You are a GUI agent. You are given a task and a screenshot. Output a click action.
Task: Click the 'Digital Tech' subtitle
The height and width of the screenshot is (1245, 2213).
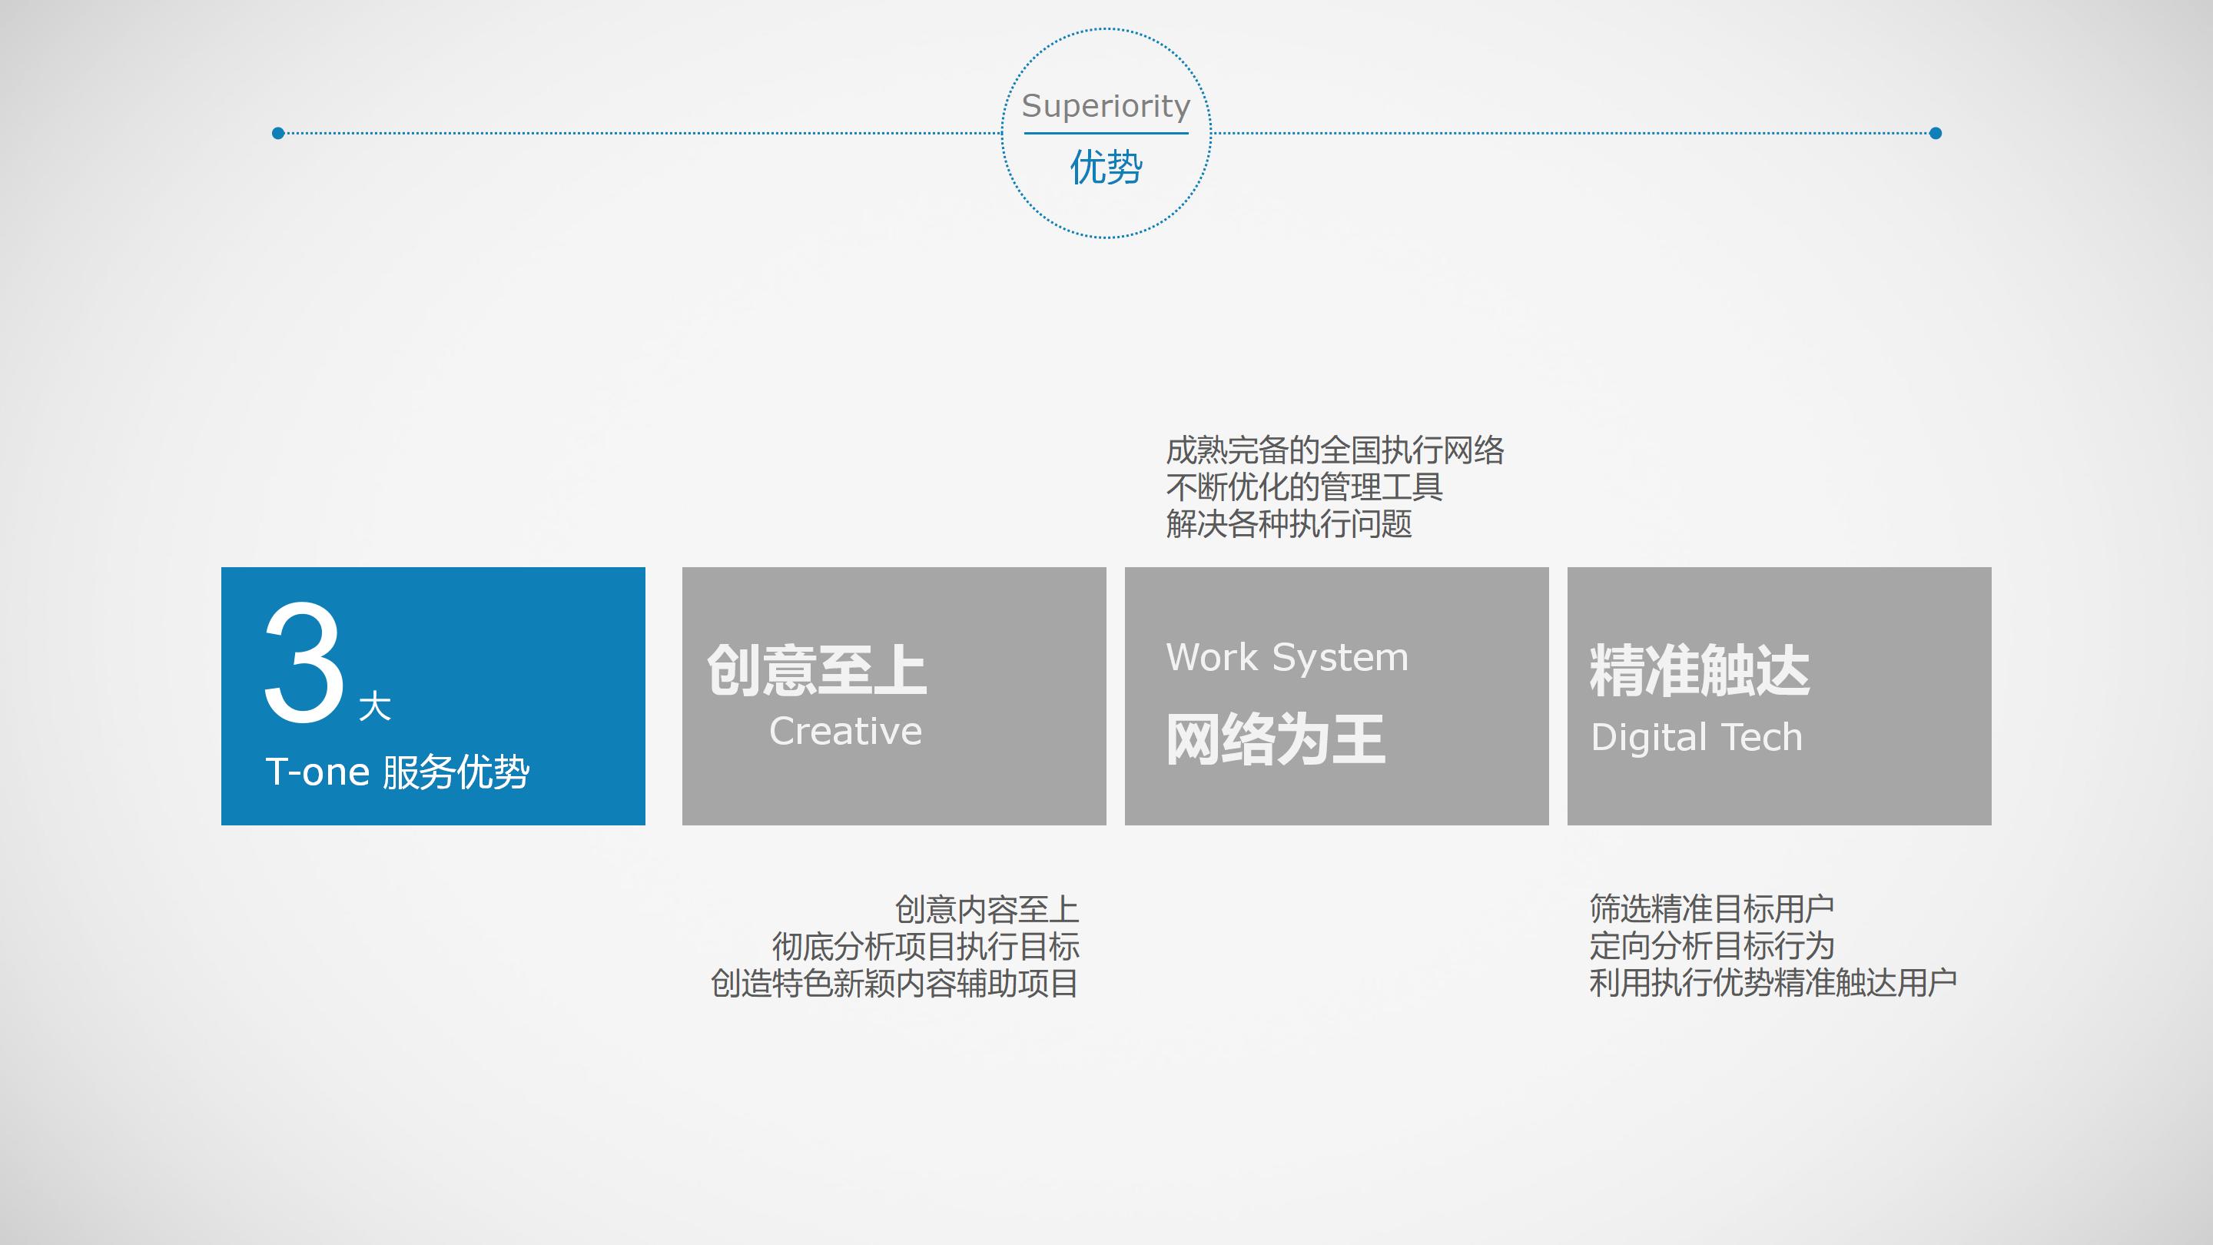(1696, 737)
